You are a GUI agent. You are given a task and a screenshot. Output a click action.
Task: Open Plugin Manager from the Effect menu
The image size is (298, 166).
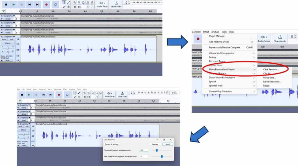pos(216,36)
